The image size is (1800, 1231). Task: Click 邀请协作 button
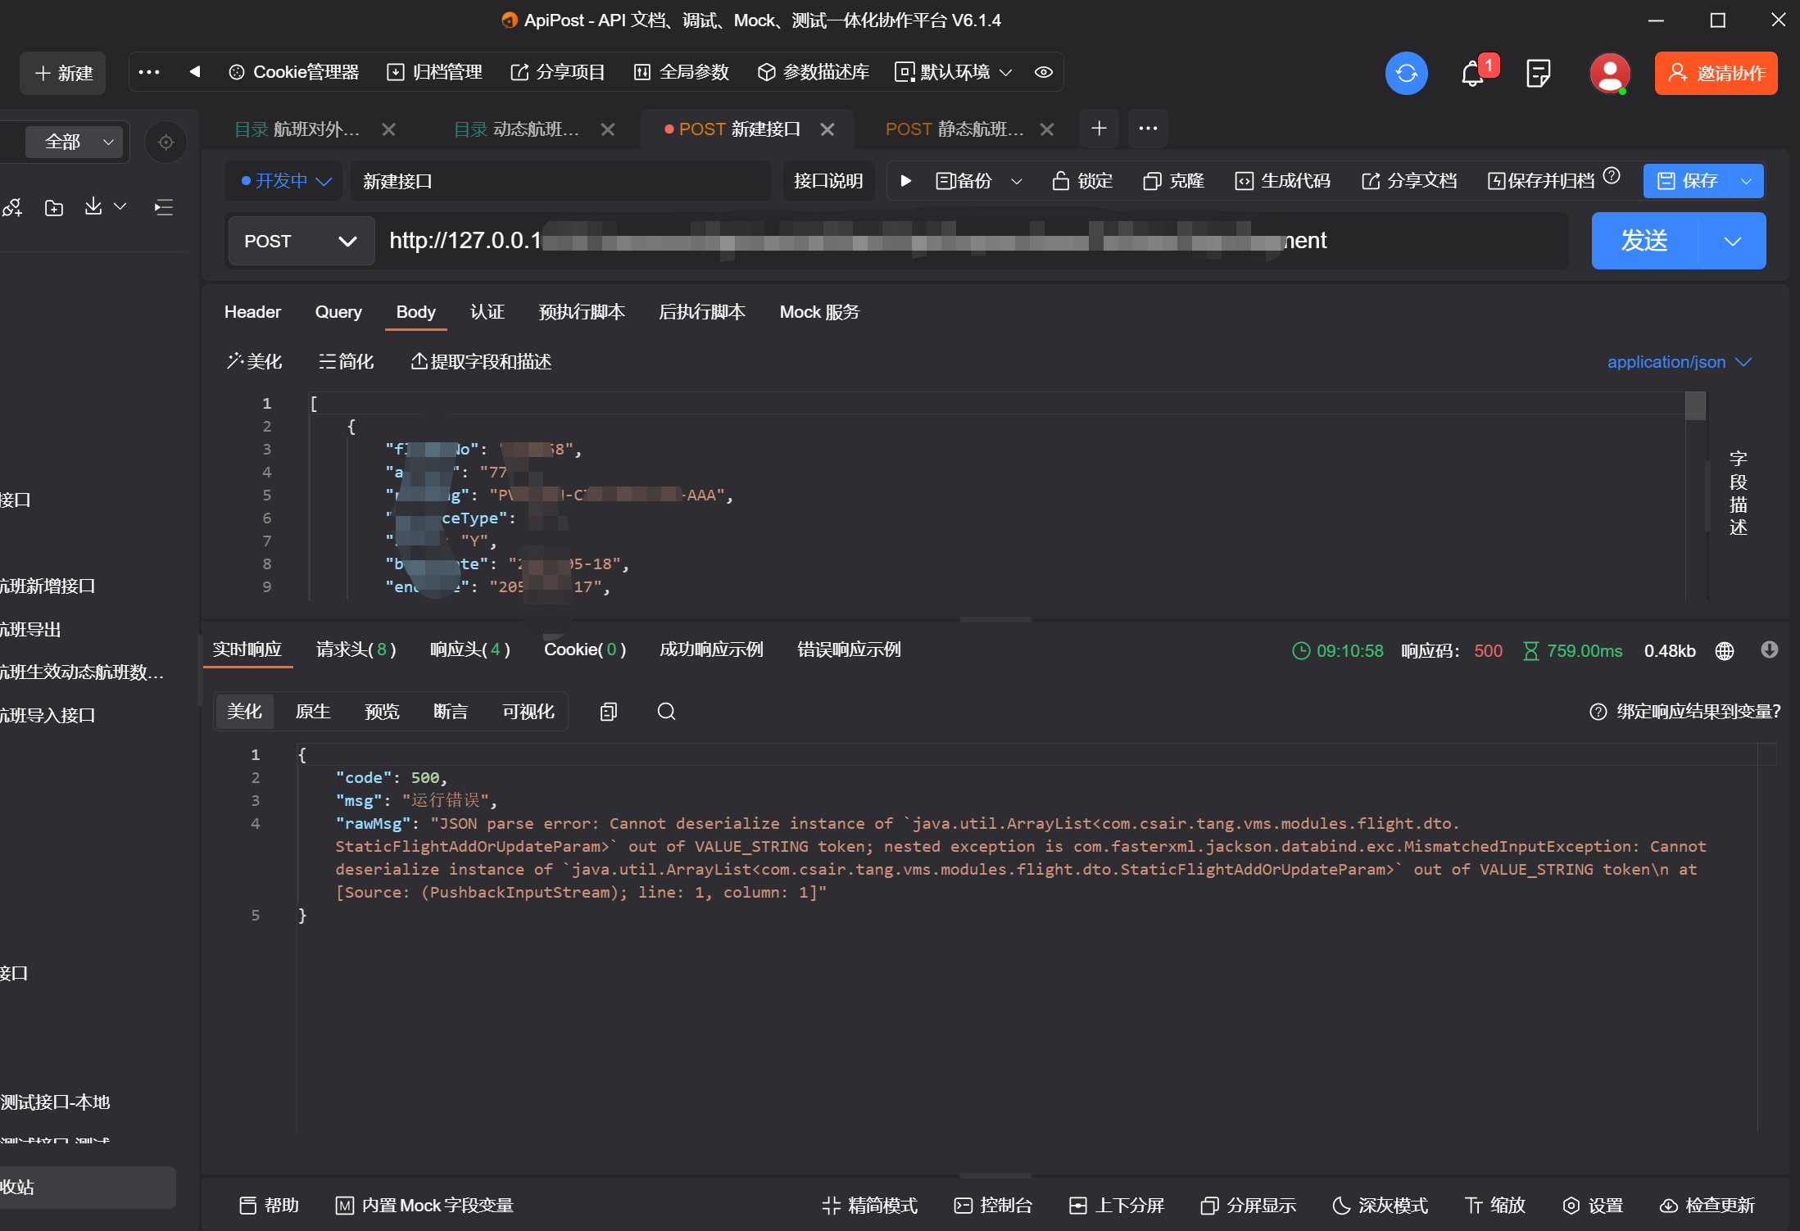coord(1716,73)
